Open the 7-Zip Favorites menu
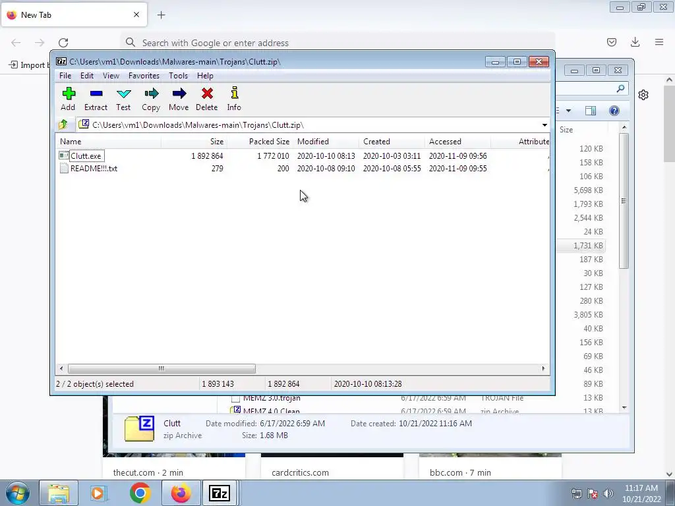675x506 pixels. tap(144, 76)
